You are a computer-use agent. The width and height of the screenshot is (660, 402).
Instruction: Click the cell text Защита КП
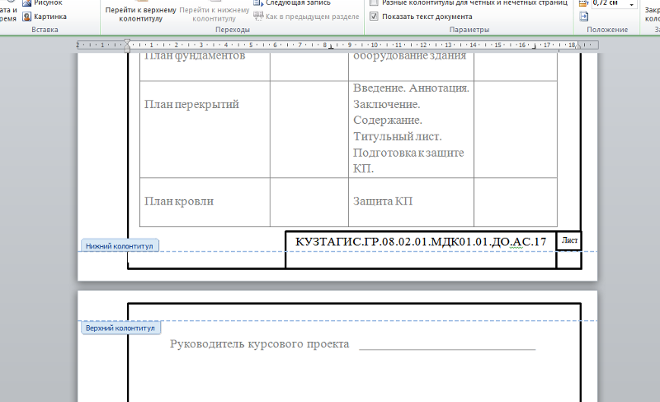tap(383, 201)
